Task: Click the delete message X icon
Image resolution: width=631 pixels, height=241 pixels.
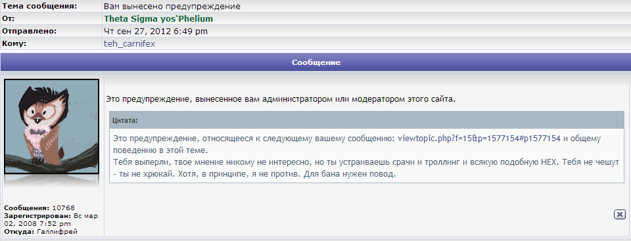Action: tap(620, 215)
